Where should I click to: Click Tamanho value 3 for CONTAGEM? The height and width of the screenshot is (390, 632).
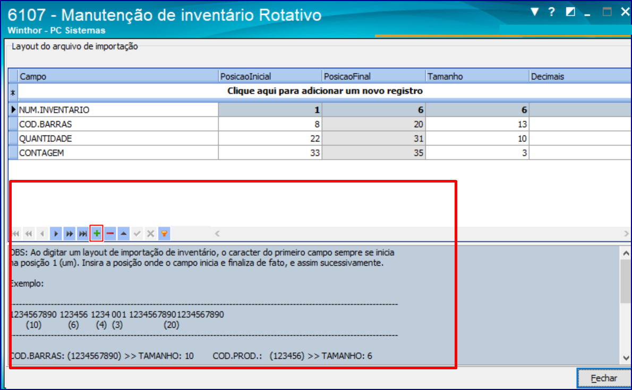pos(477,153)
